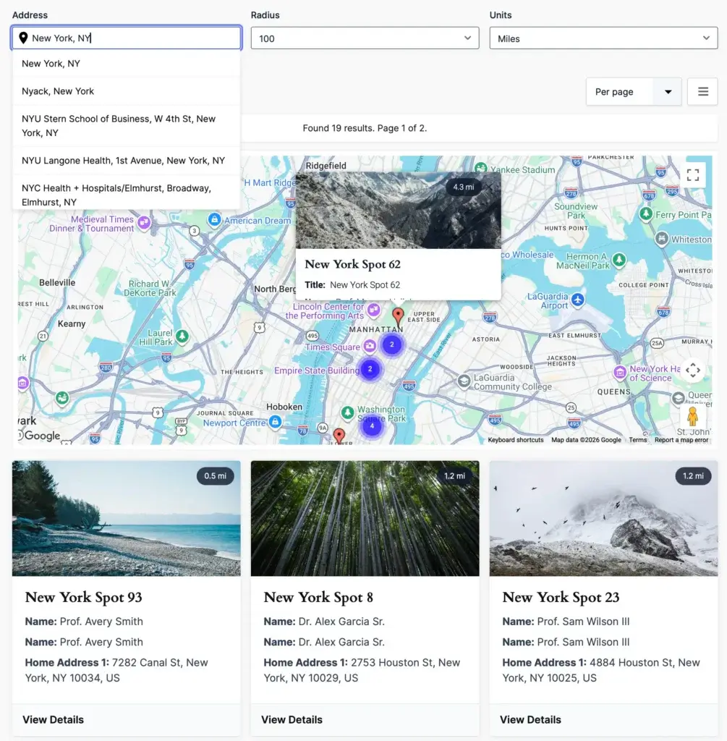Image resolution: width=727 pixels, height=741 pixels.
Task: Click the Medieval Times map icon
Action: point(144,222)
